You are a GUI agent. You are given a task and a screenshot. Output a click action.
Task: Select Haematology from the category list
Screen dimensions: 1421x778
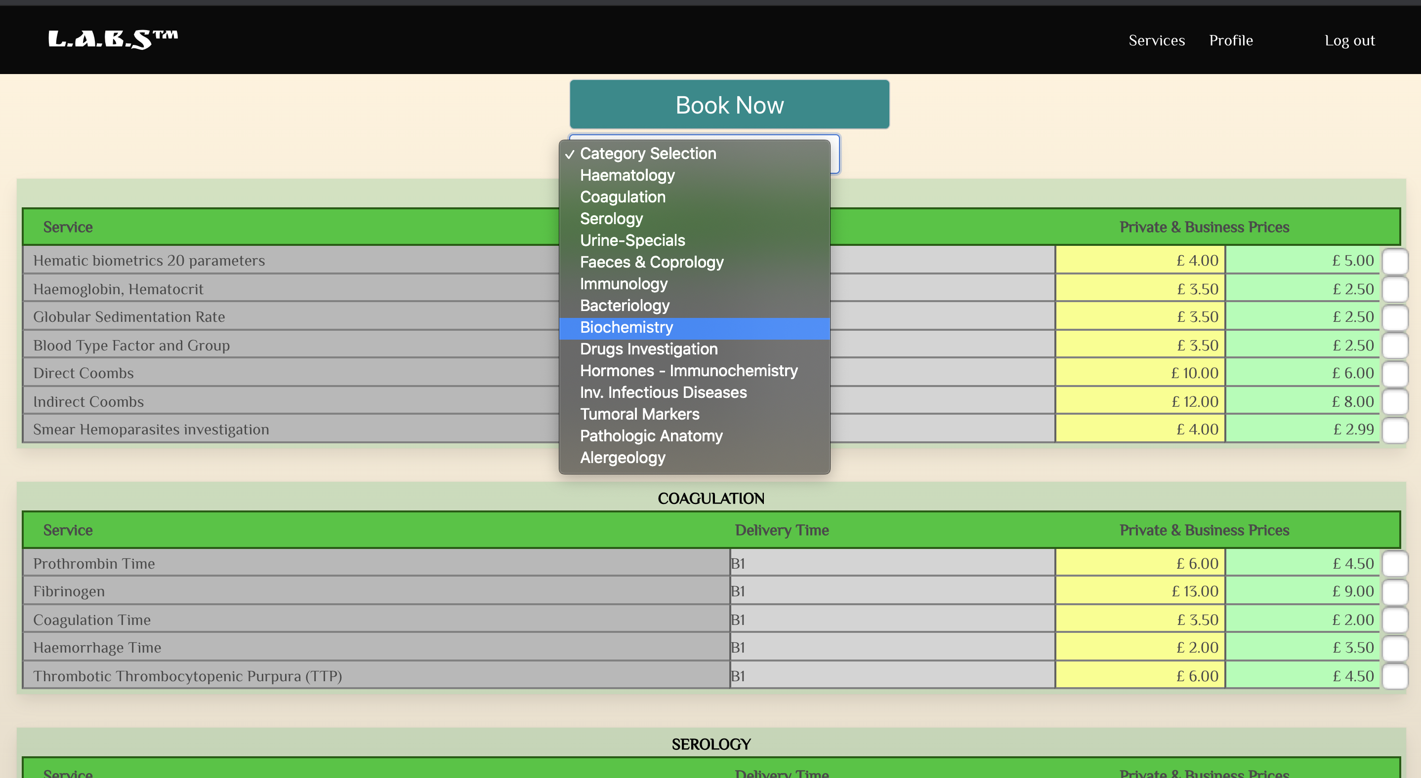coord(627,175)
